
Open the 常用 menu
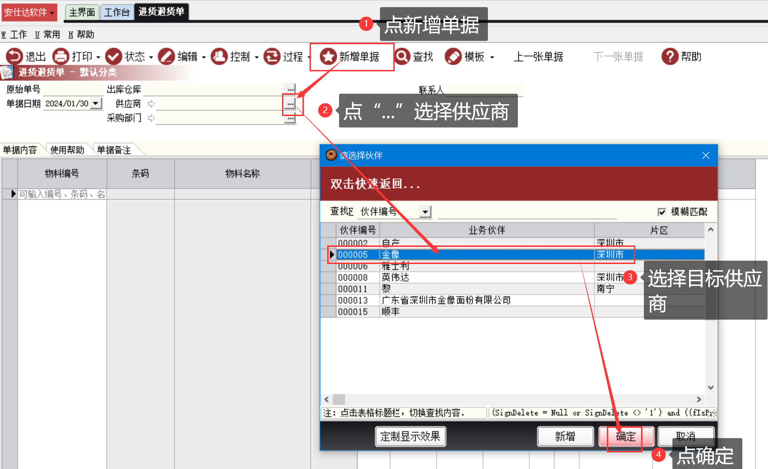(x=47, y=35)
